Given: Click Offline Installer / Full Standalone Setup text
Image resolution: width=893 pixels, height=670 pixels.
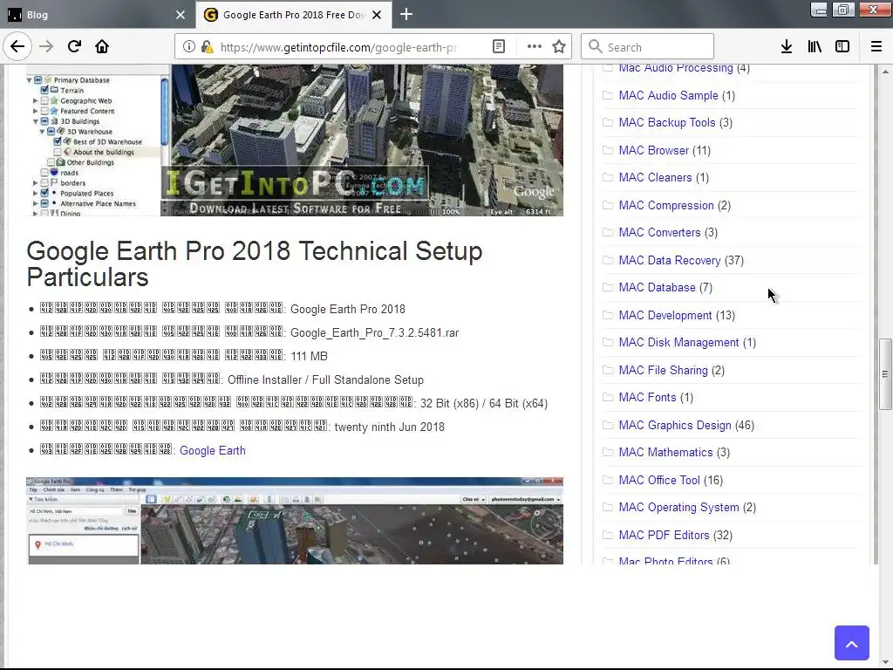Looking at the screenshot, I should click(326, 380).
